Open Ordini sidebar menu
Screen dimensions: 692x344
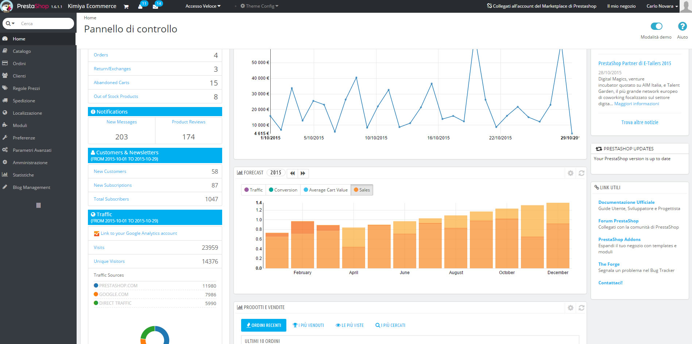38,64
